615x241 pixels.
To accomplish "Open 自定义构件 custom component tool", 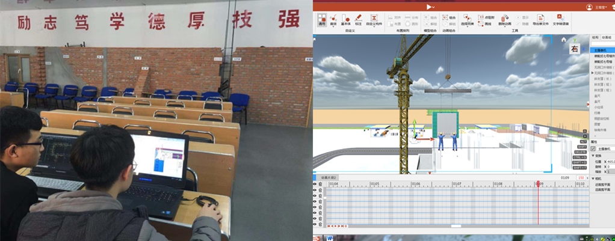I will point(374,20).
